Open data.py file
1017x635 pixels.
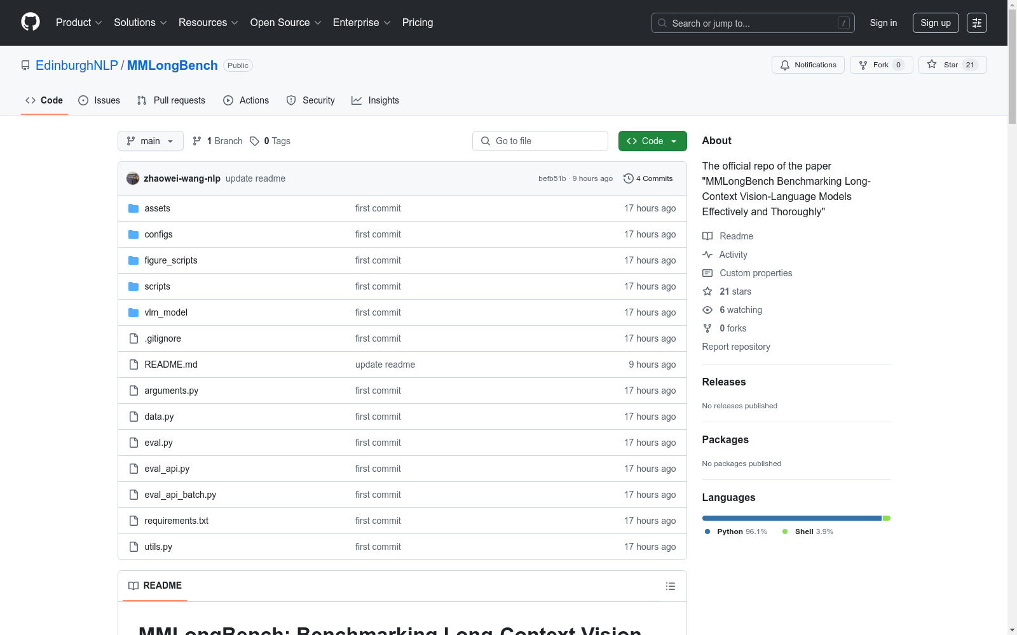pyautogui.click(x=159, y=417)
